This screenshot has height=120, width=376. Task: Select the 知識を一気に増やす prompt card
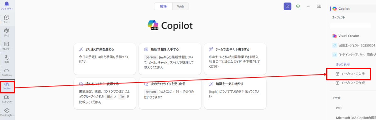click(235, 94)
